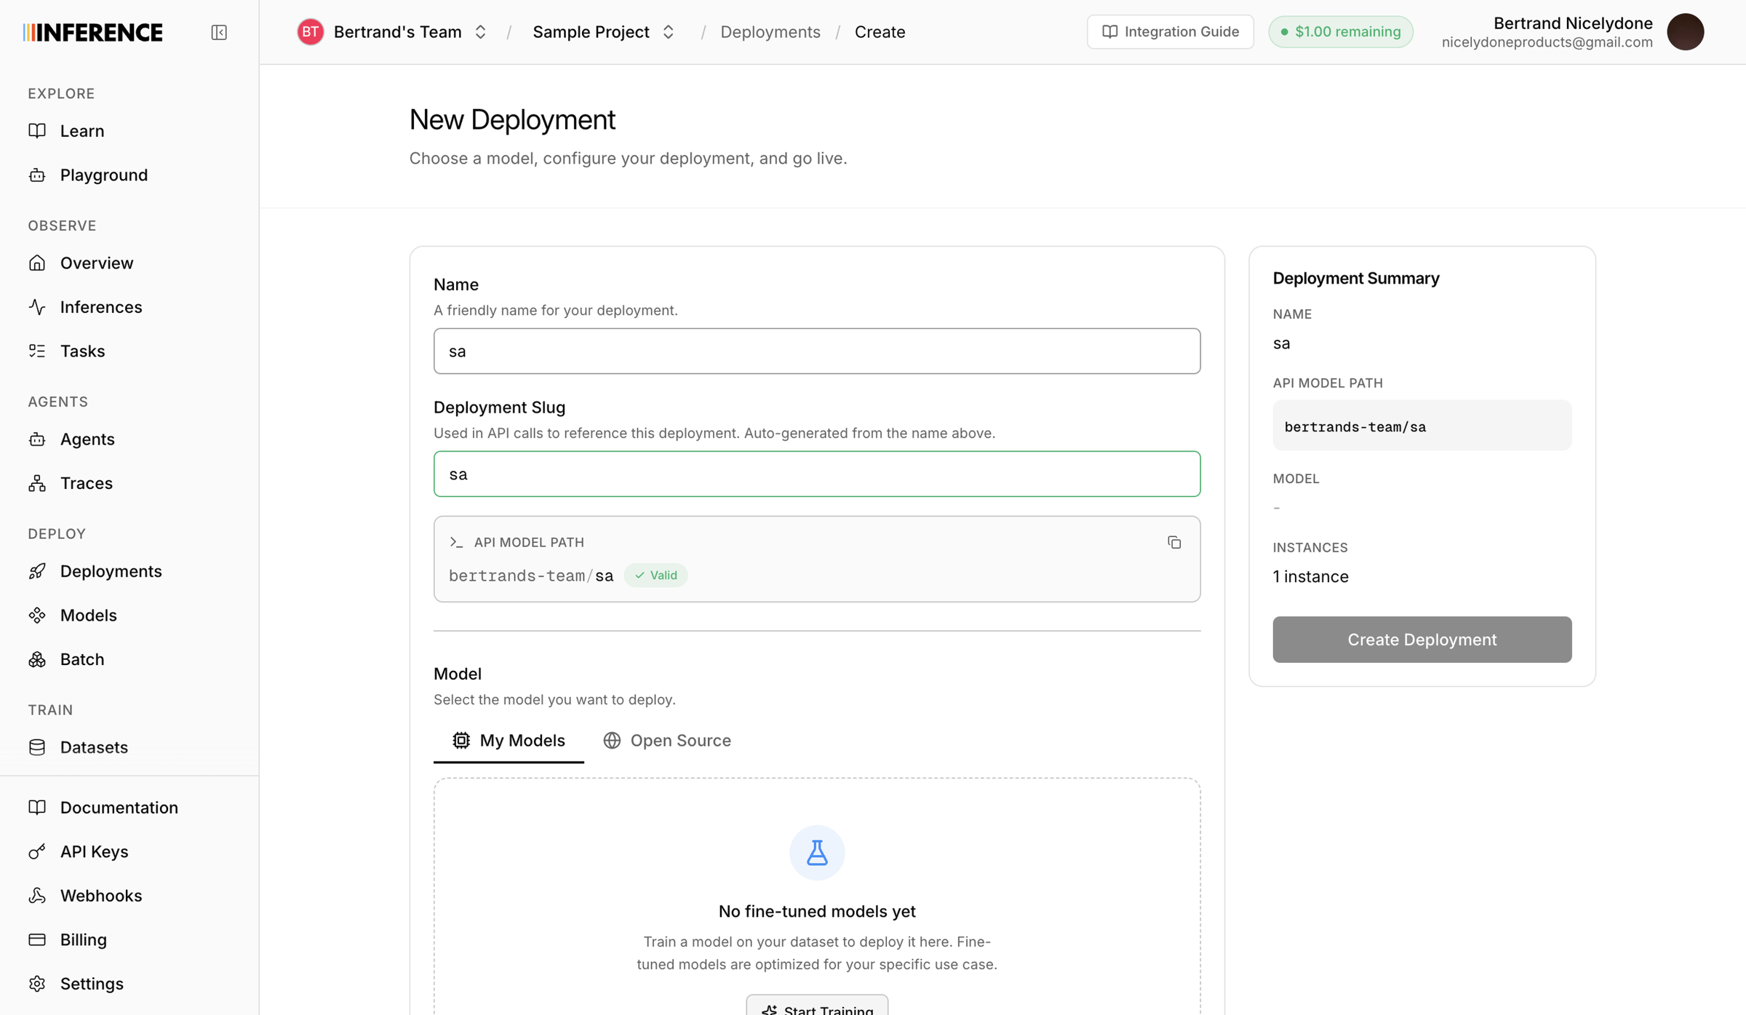
Task: Collapse the sidebar panel icon
Action: pyautogui.click(x=219, y=32)
